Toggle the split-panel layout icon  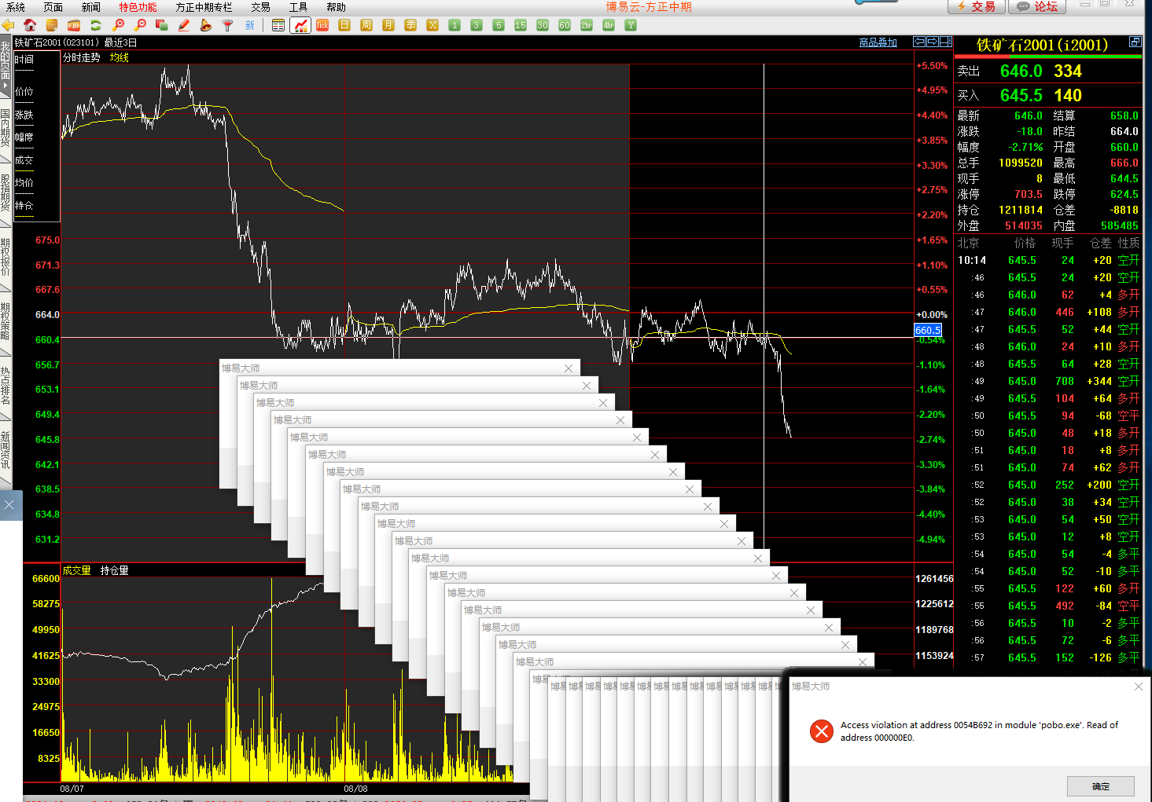click(x=945, y=42)
